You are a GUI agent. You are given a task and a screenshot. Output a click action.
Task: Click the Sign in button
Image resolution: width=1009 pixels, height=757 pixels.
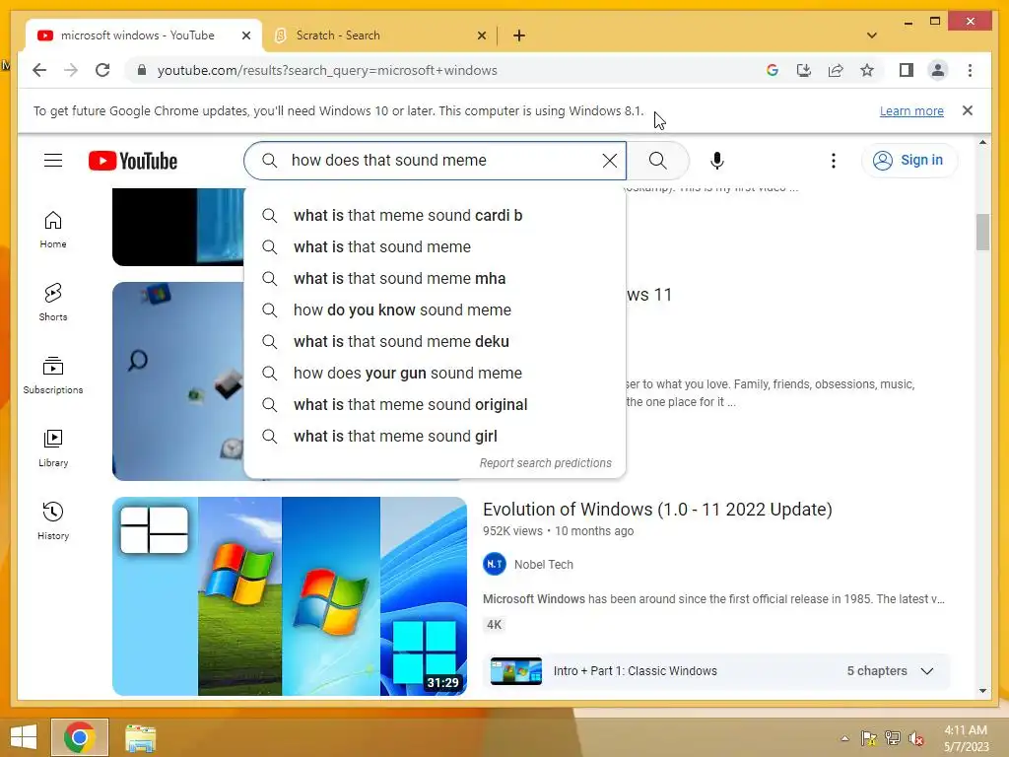[909, 161]
